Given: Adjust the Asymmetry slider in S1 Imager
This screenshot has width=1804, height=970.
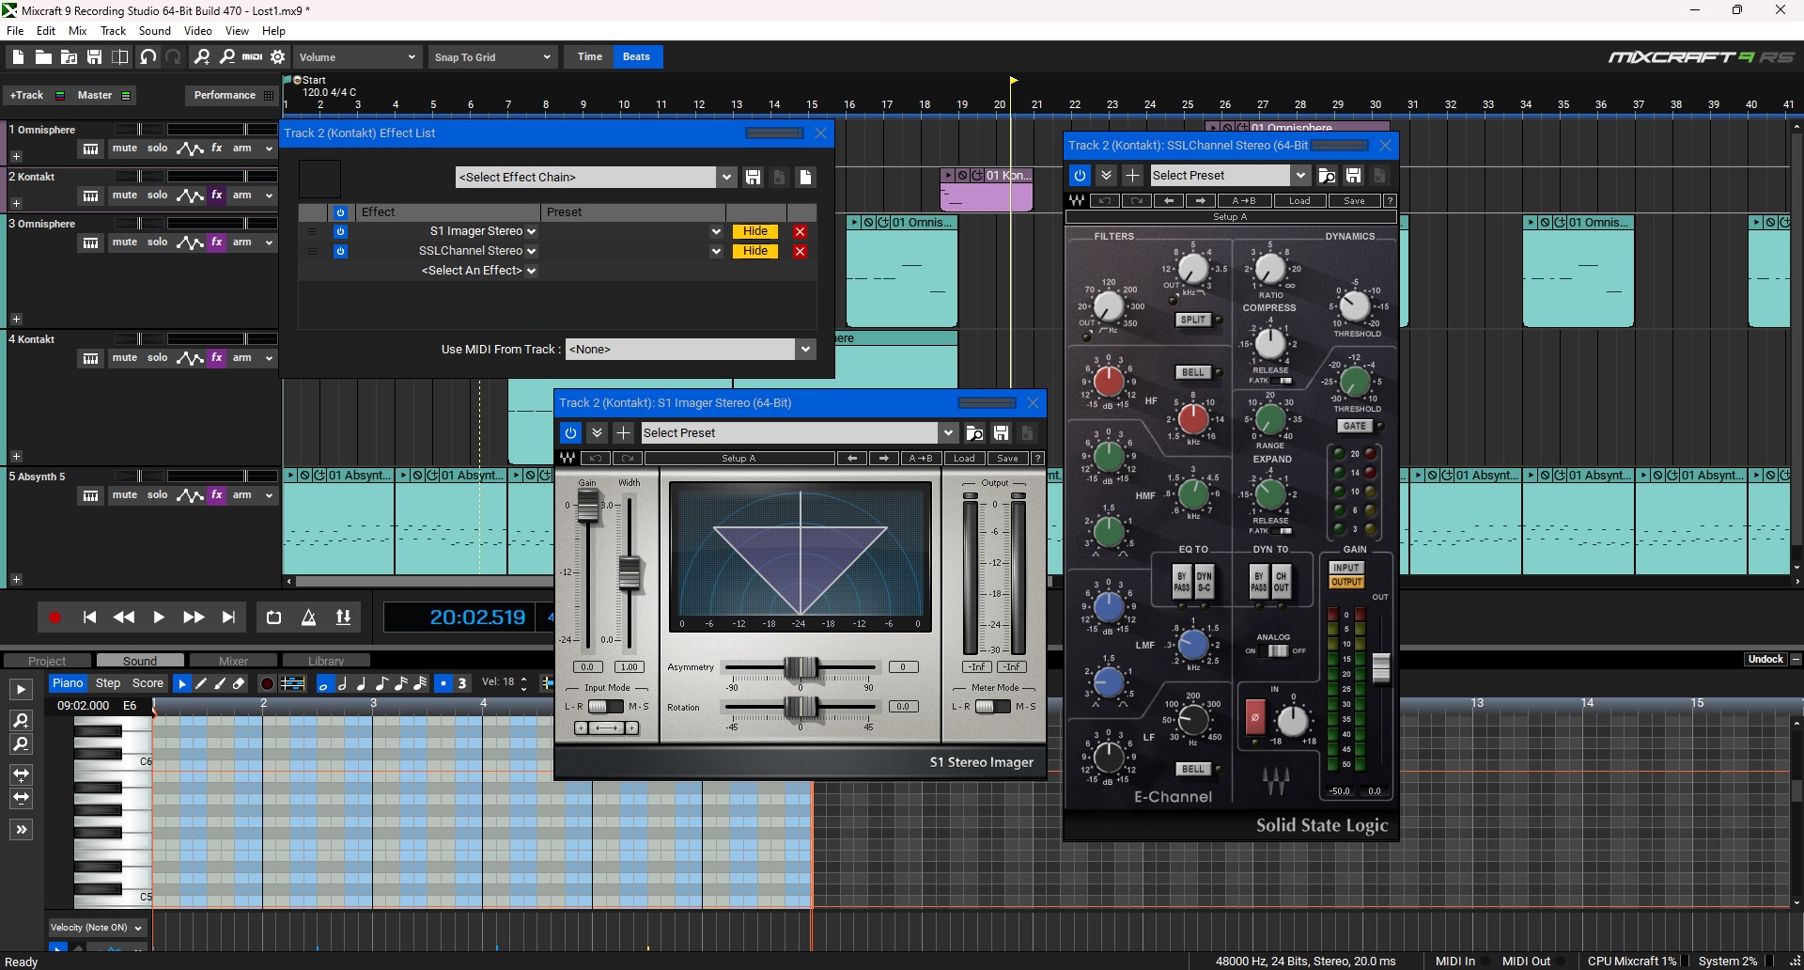Looking at the screenshot, I should pyautogui.click(x=801, y=667).
